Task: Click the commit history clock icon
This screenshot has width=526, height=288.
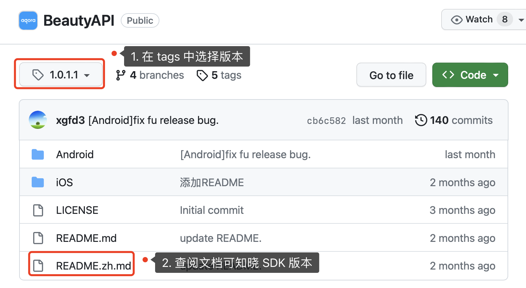Action: 421,120
